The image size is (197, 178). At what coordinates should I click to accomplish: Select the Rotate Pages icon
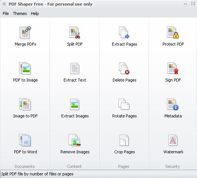[124, 104]
